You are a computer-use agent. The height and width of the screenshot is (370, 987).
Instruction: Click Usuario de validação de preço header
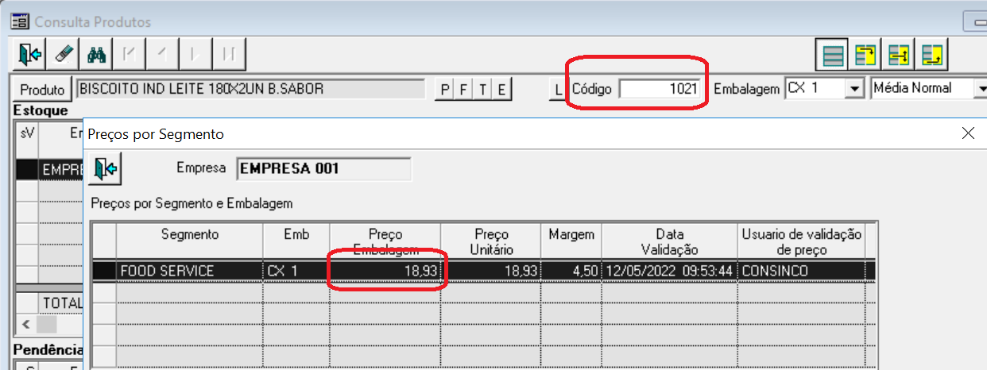(x=801, y=241)
